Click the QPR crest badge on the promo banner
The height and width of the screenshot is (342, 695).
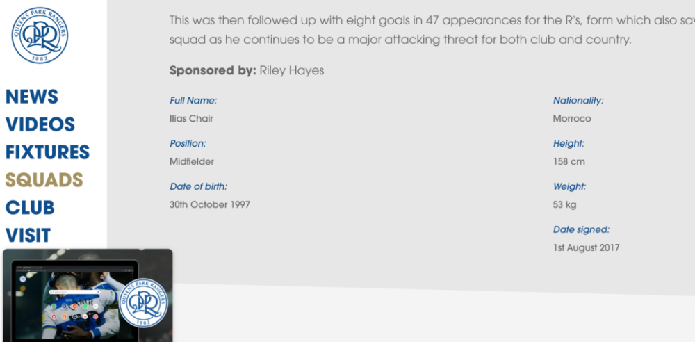(143, 302)
